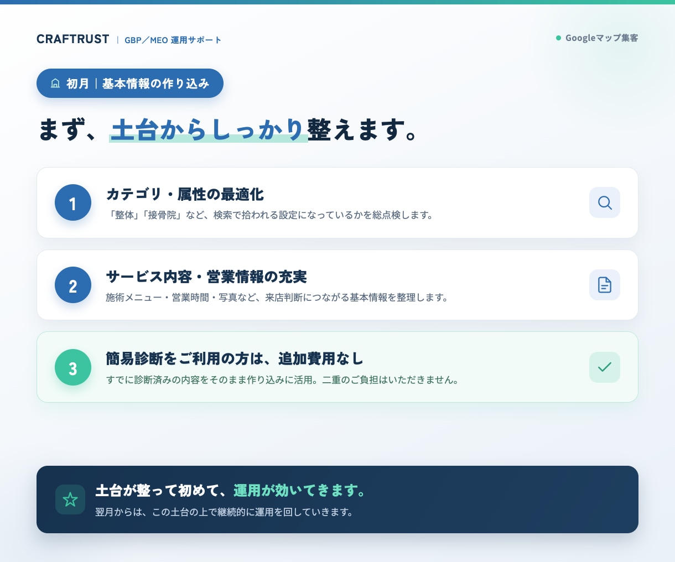
Task: Click the house icon in the 初月 pill
Action: (55, 84)
